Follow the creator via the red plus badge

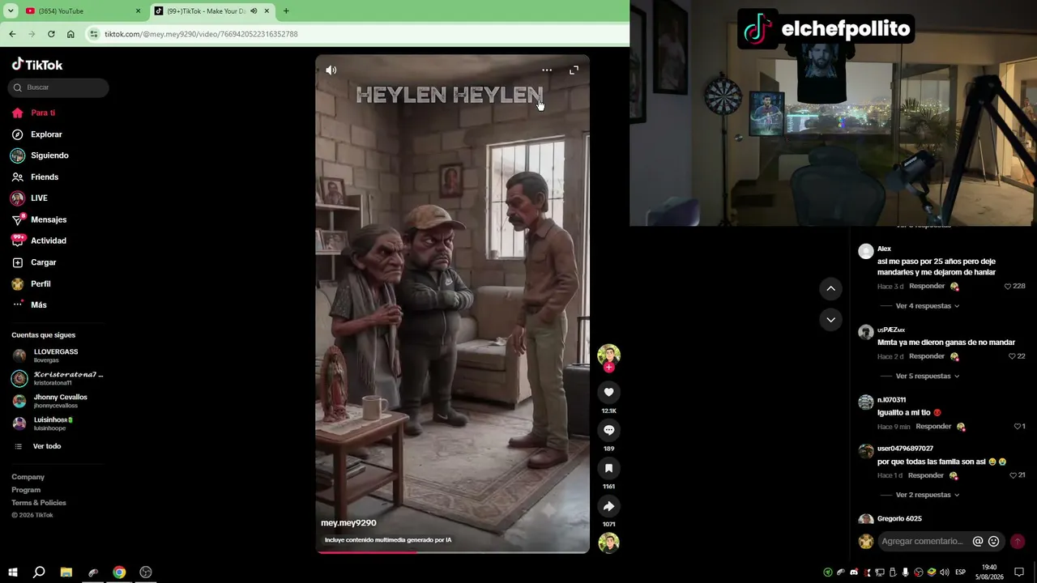click(x=608, y=368)
